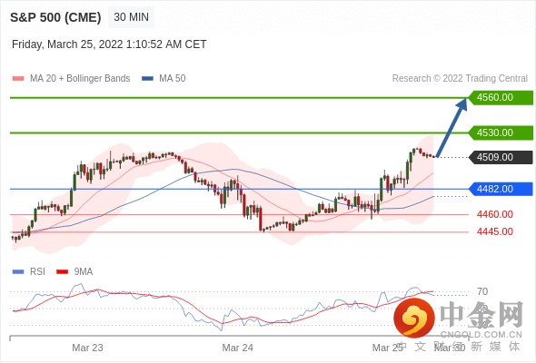Click the Mar 24 date axis label
Screen dimensions: 536x363
(238, 348)
